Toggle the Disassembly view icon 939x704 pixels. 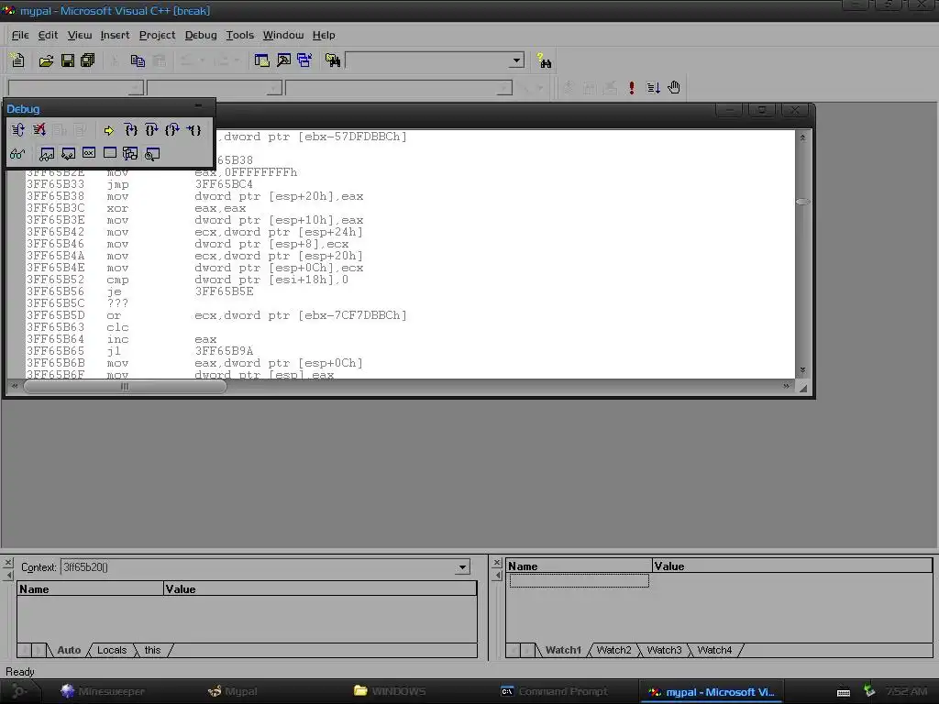pos(152,154)
